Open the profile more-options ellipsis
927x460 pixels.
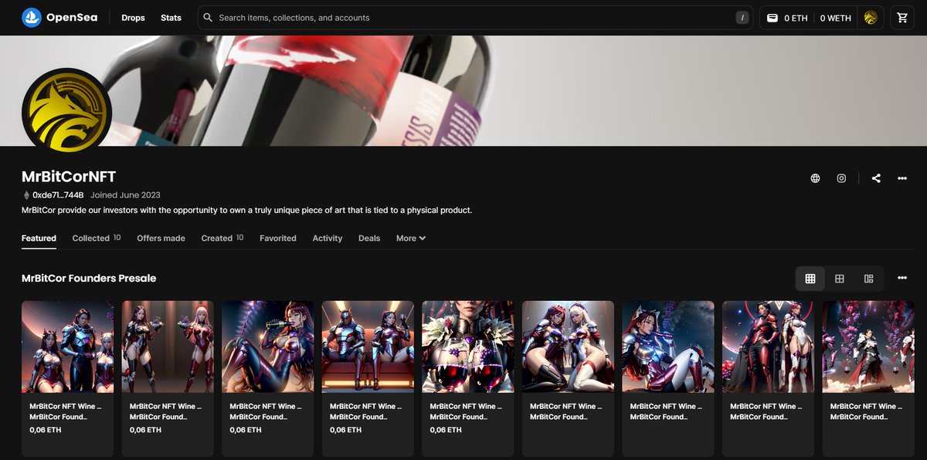point(902,178)
